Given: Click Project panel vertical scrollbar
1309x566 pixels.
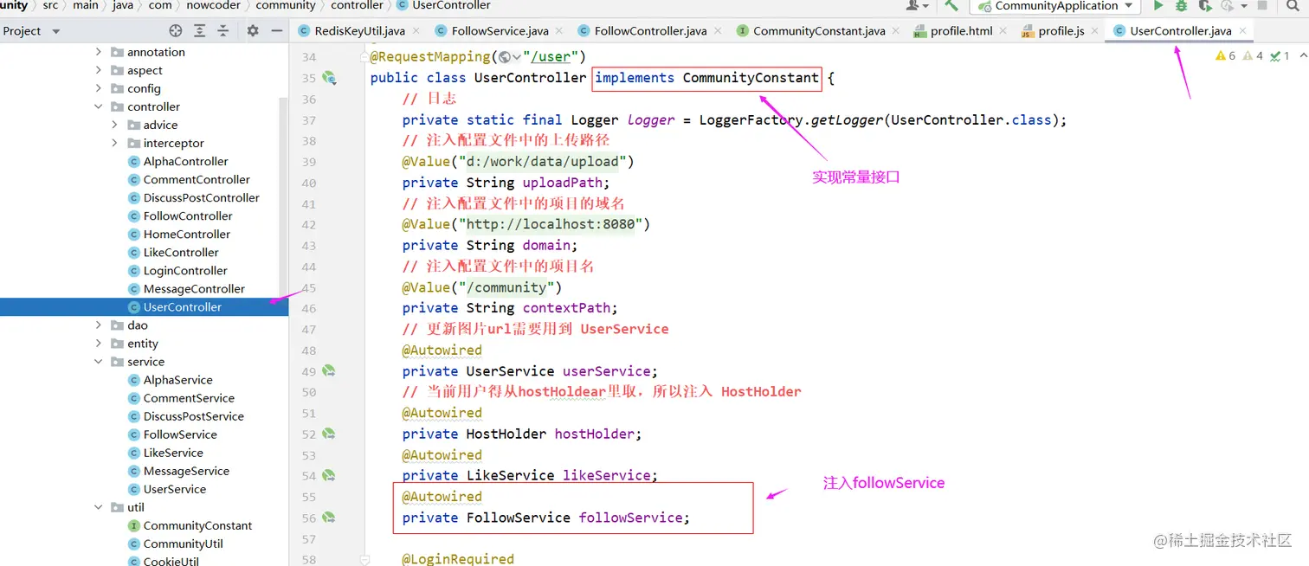Looking at the screenshot, I should [x=284, y=199].
